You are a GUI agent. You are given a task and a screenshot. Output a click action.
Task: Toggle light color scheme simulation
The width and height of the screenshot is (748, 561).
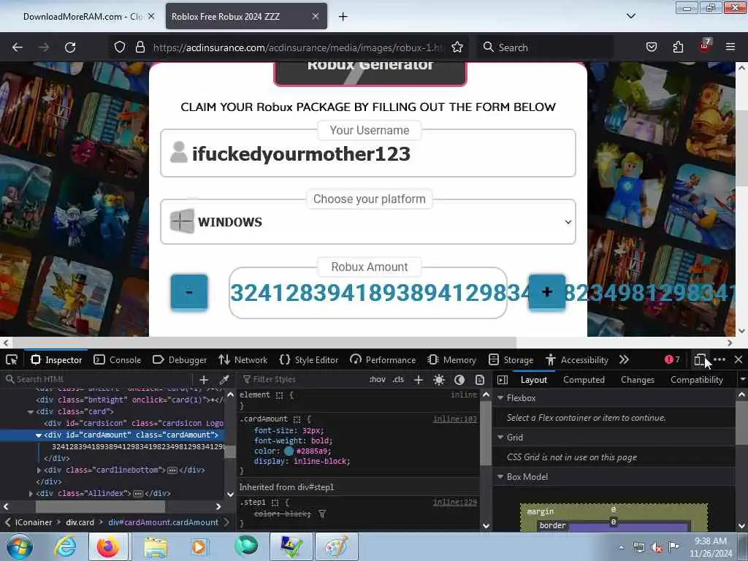[439, 380]
